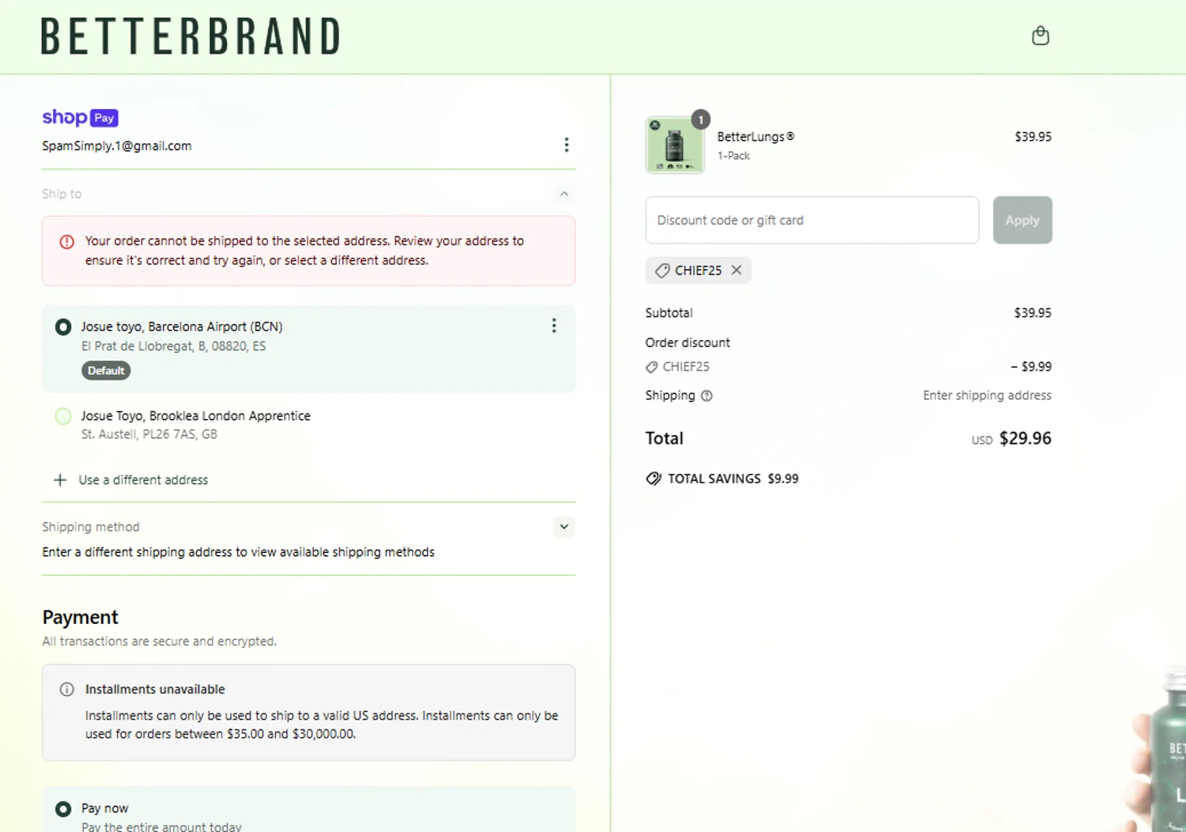Click the – $9.99 discount amount
The height and width of the screenshot is (832, 1186).
click(x=1031, y=367)
